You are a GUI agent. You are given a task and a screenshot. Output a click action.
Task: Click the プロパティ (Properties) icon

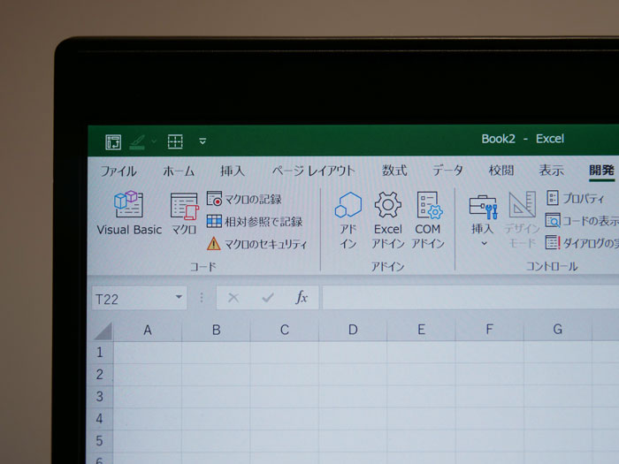[x=554, y=198]
